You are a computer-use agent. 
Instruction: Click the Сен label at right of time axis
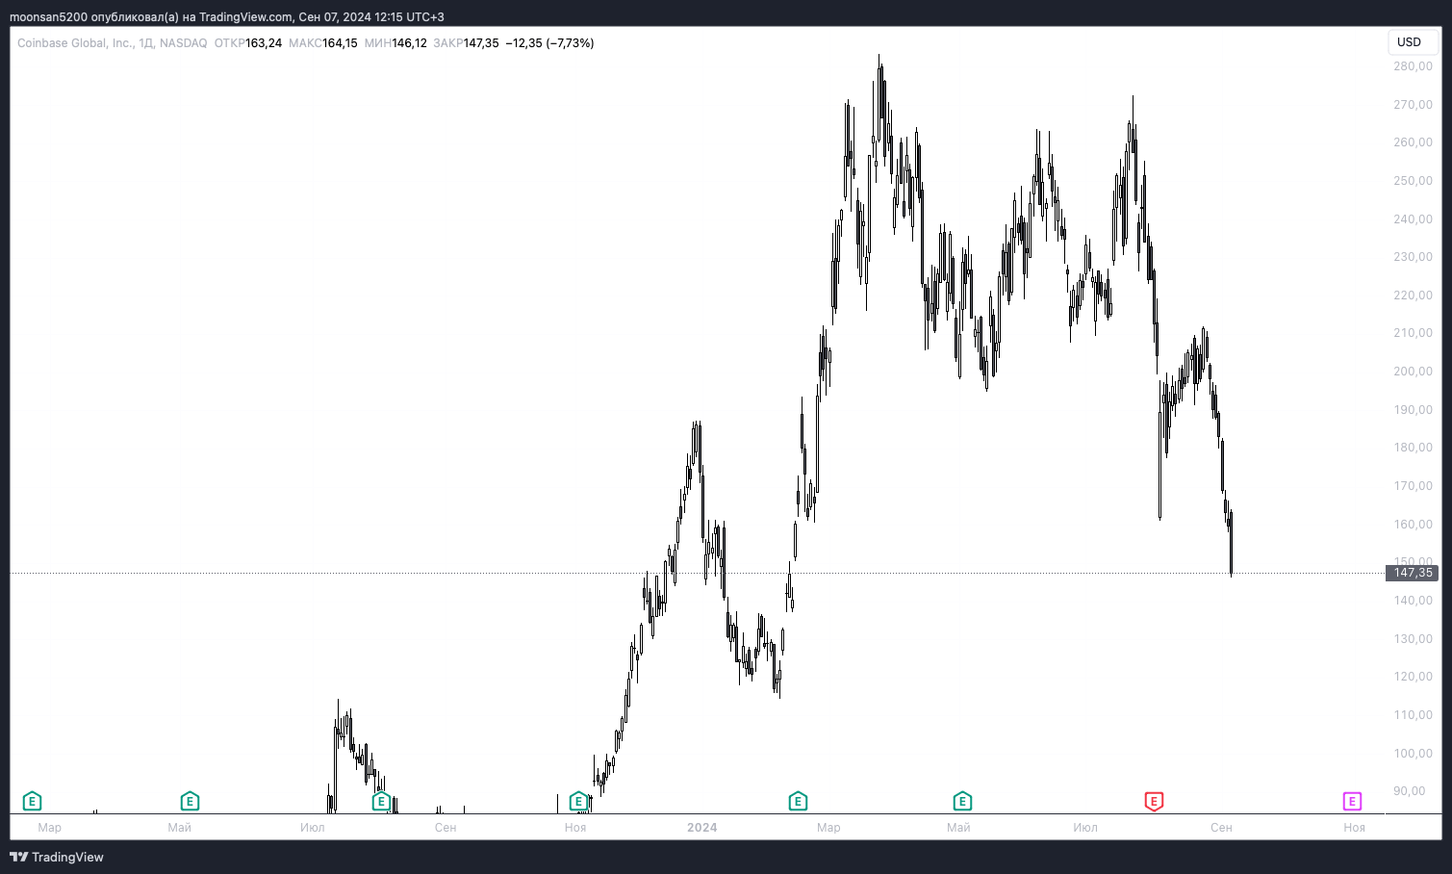(1221, 828)
